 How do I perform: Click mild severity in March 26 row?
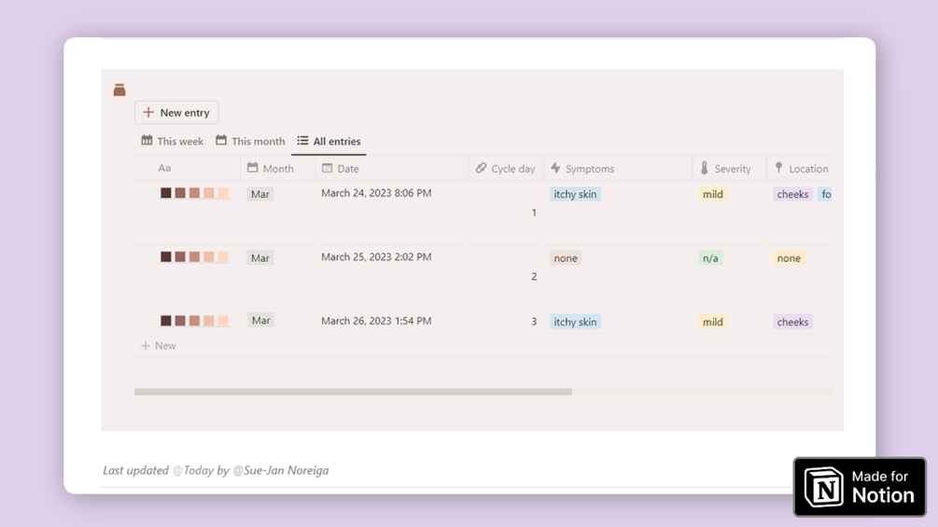tap(712, 322)
